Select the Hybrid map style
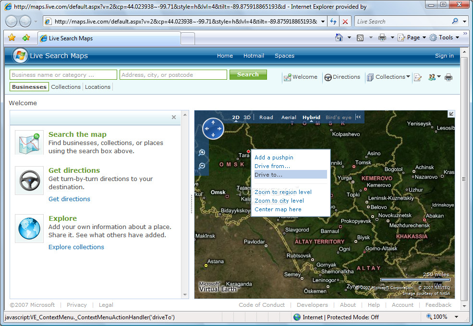The image size is (473, 326). [311, 117]
